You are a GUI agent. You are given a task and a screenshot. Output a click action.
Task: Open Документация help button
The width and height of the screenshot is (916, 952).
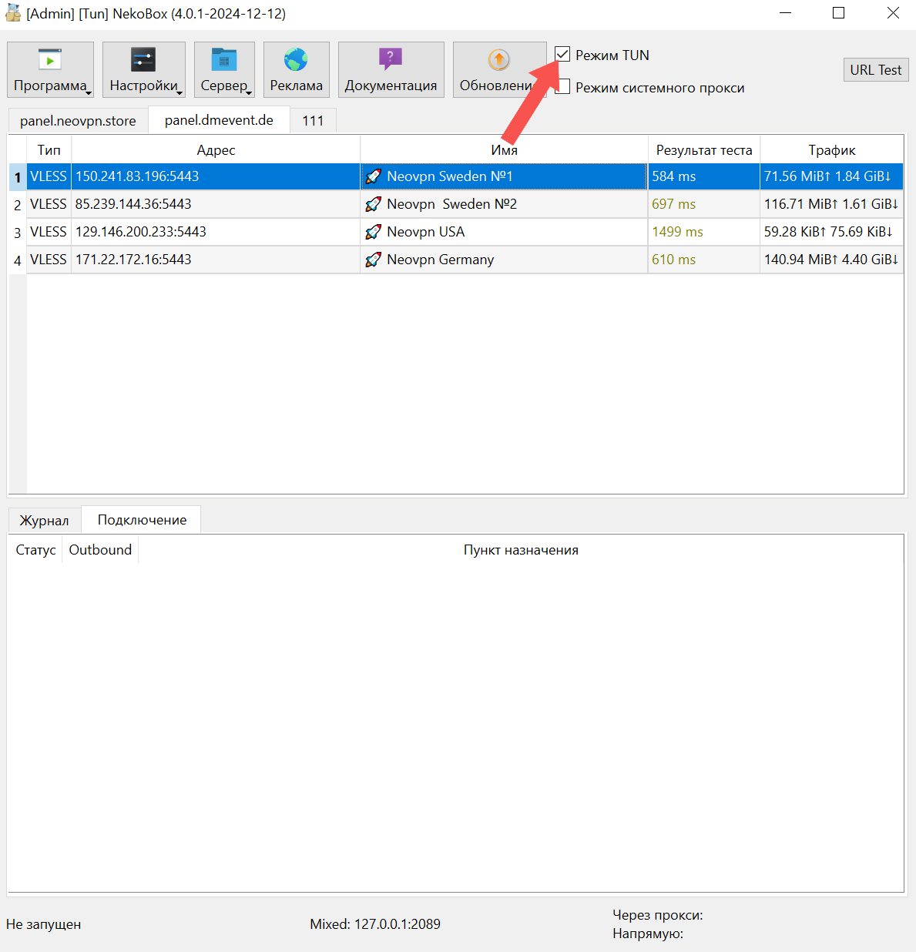[x=391, y=69]
